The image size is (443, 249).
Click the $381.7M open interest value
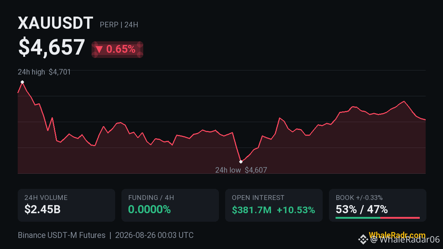tap(252, 210)
